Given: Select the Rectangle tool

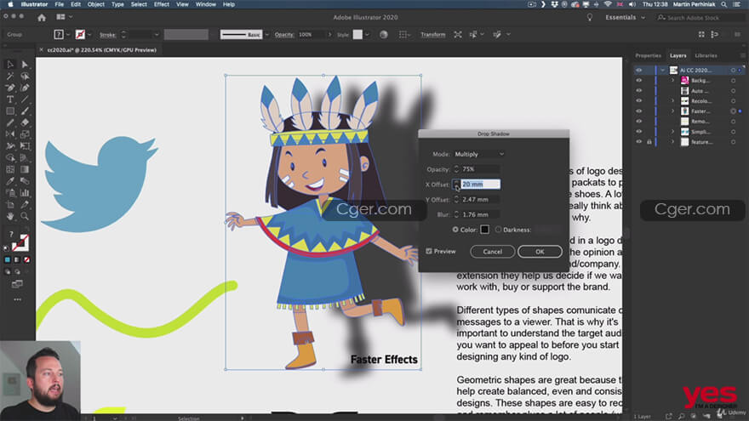Looking at the screenshot, I should click(x=10, y=111).
